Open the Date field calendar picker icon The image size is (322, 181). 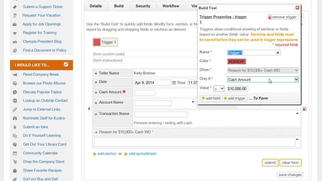174,82
